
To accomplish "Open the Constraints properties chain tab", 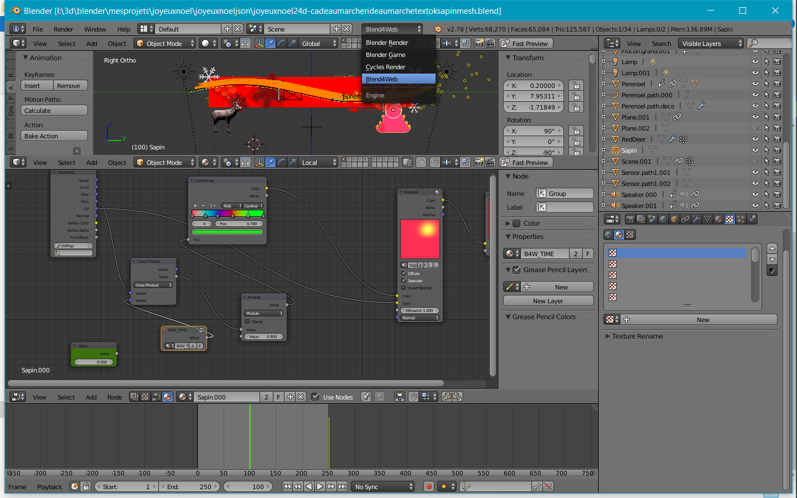I will click(685, 219).
